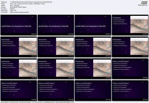149x103 pixels.
Task: Click the frame stamped 00:00:52
Action: (x=19, y=90)
